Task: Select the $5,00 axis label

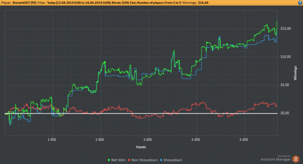Action: click(x=285, y=85)
